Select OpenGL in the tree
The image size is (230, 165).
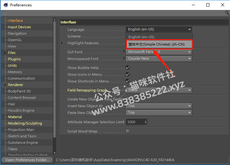tap(15, 40)
